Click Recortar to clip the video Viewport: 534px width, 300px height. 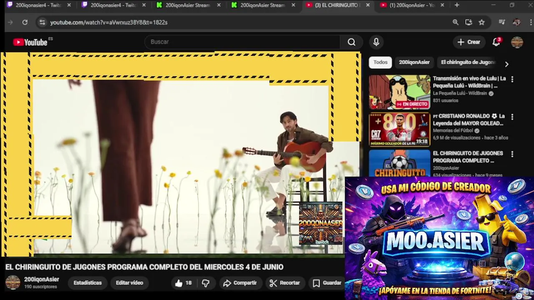pos(285,283)
